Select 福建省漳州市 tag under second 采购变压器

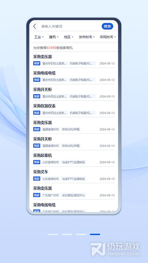(x=51, y=129)
